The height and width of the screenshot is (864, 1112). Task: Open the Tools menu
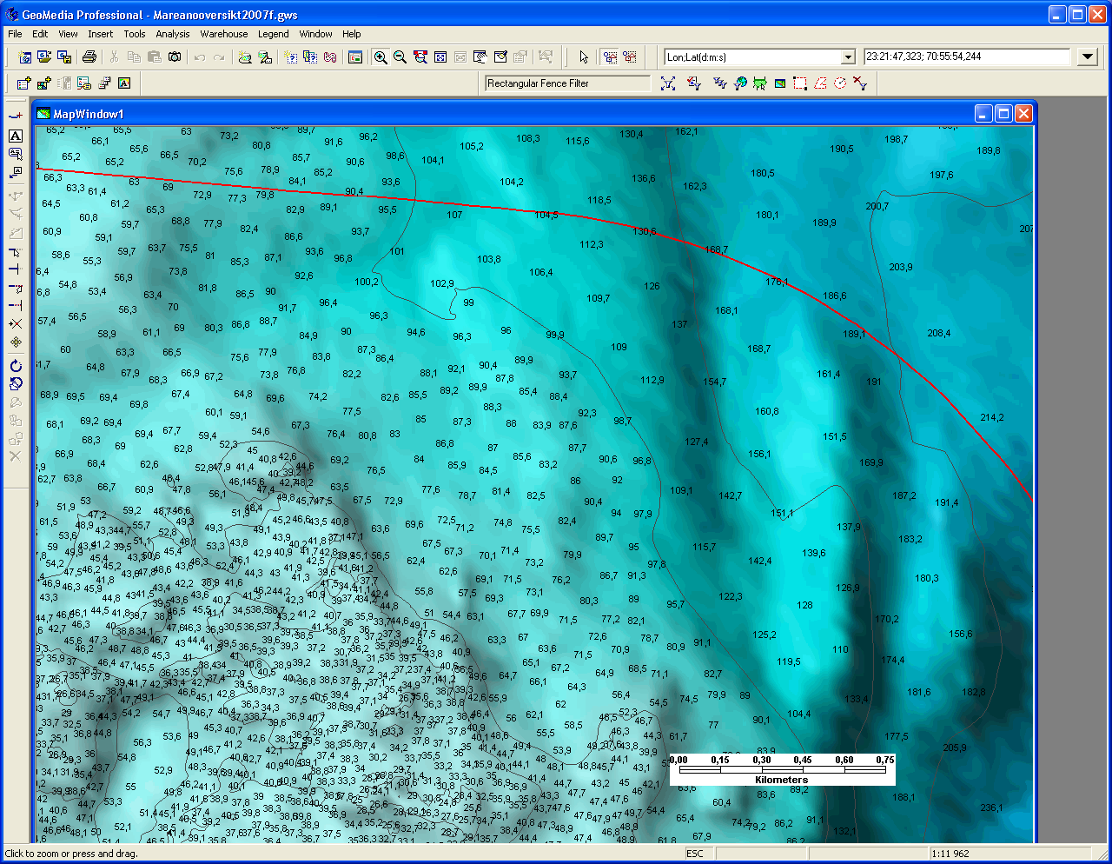[135, 34]
